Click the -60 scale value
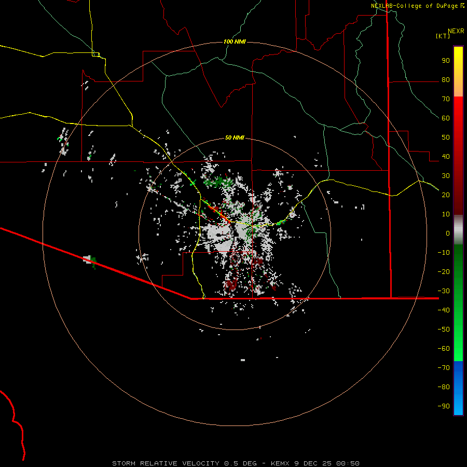Screen dimensions: 467x467 point(444,349)
